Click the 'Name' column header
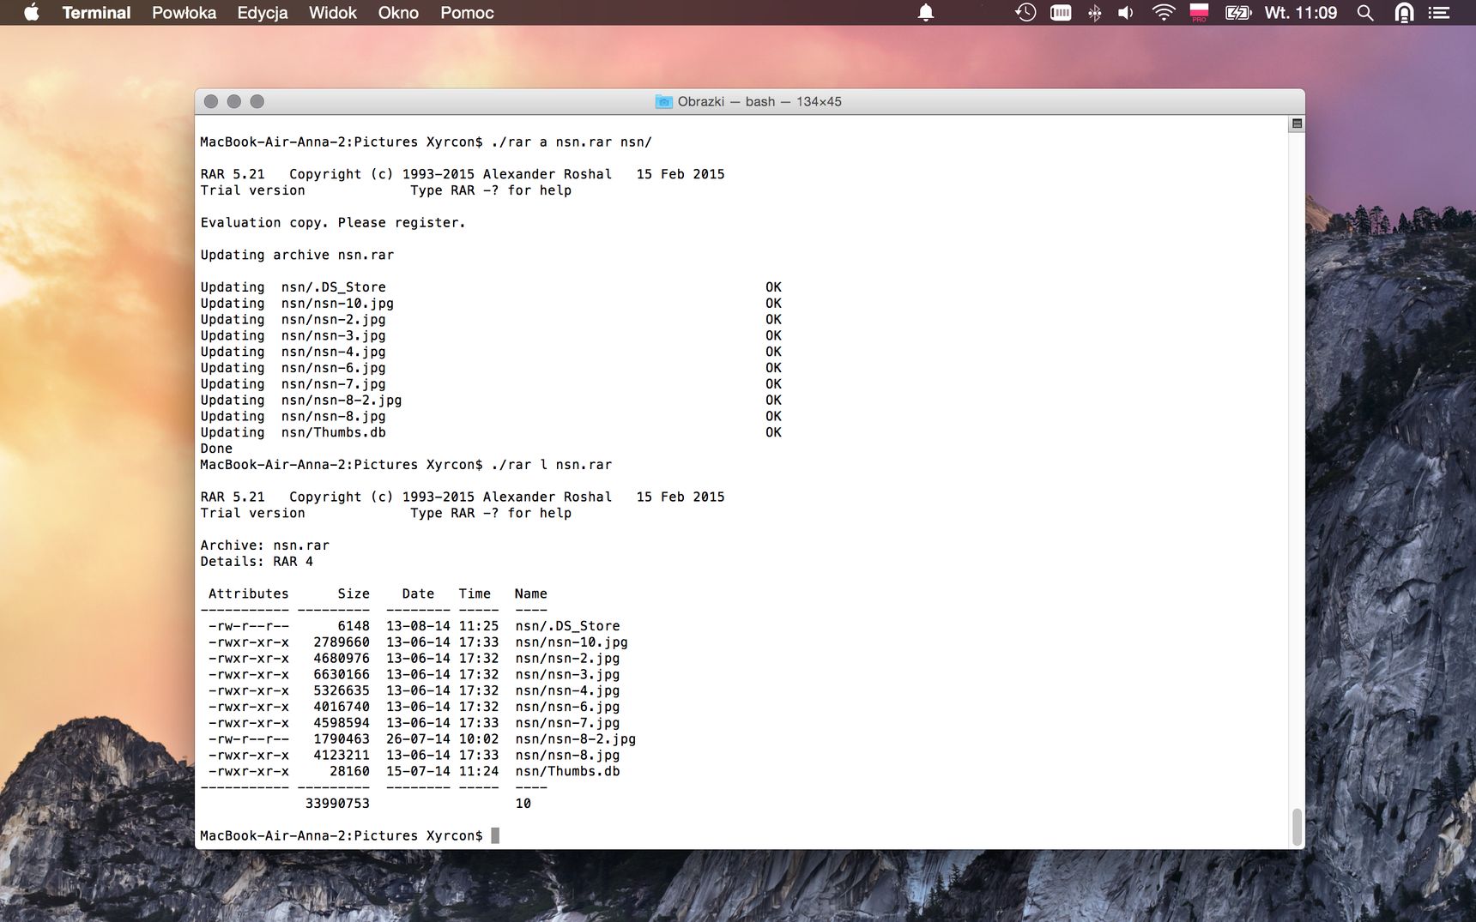 click(x=531, y=594)
